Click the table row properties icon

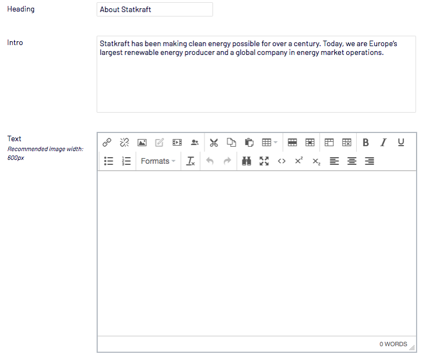(x=292, y=142)
